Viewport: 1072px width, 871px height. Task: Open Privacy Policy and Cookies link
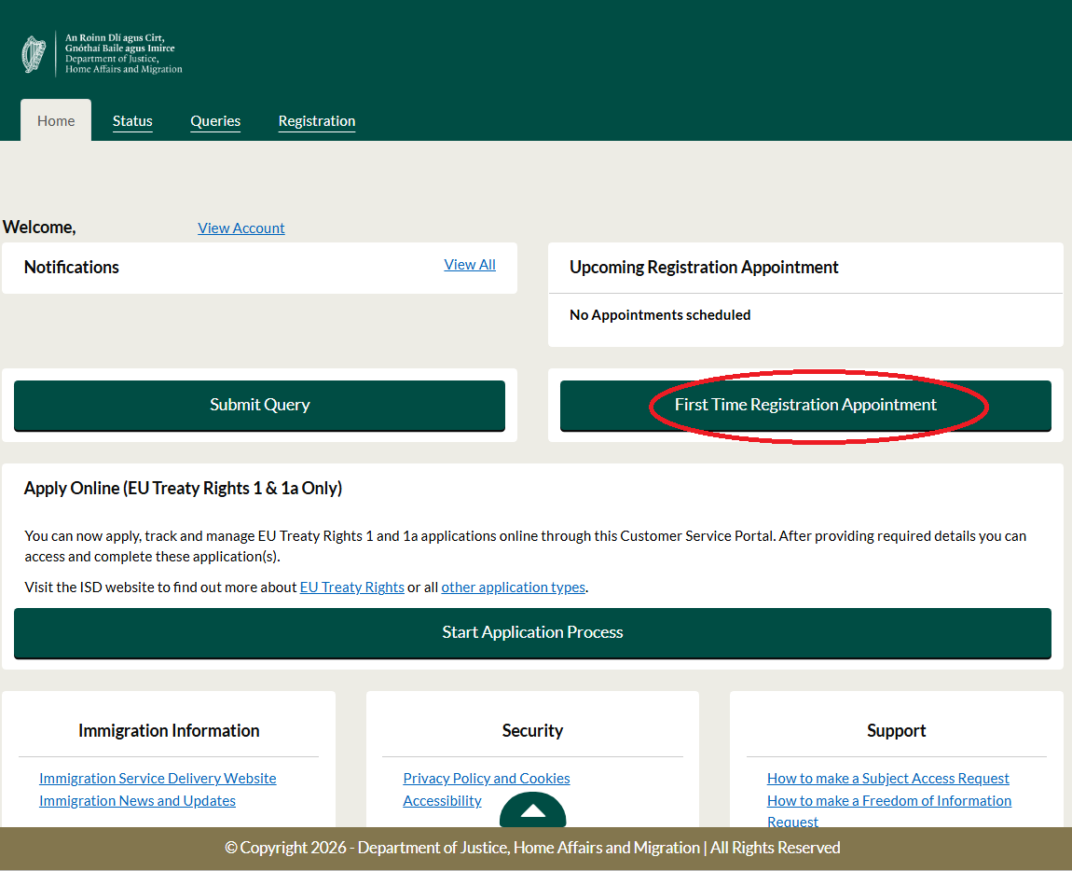pyautogui.click(x=486, y=778)
